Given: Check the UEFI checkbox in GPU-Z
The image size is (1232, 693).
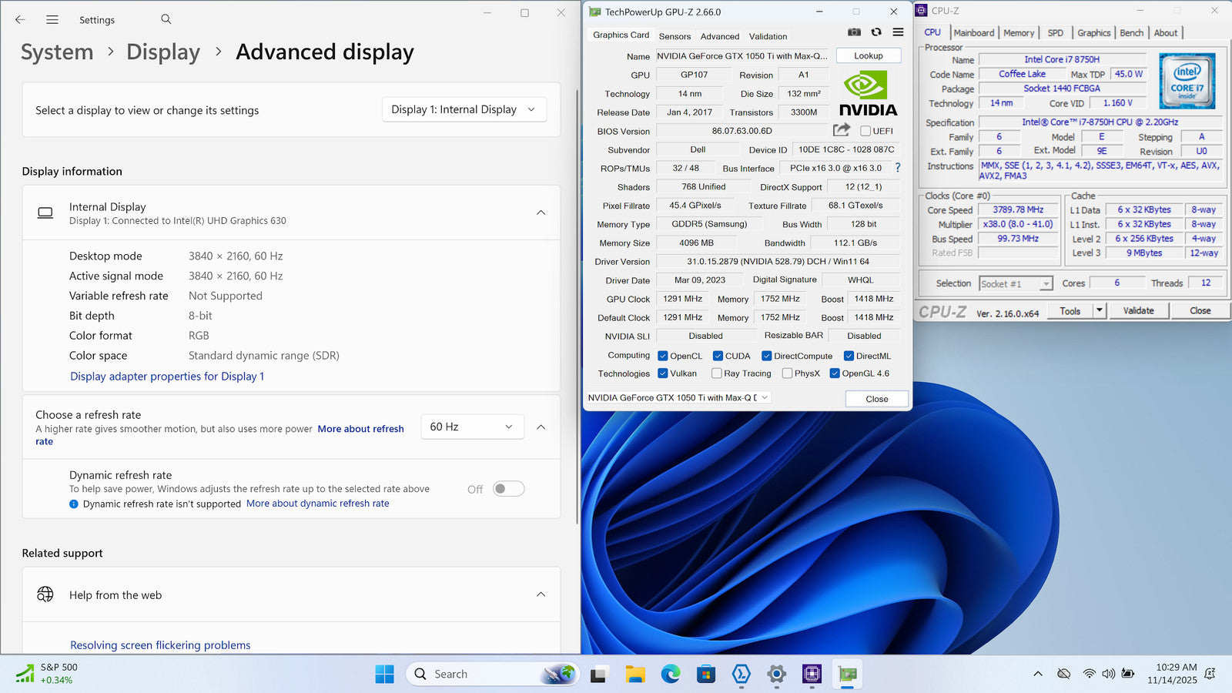Looking at the screenshot, I should click(865, 131).
